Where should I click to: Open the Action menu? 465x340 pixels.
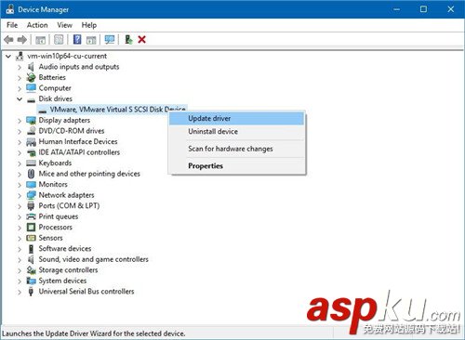tap(37, 25)
